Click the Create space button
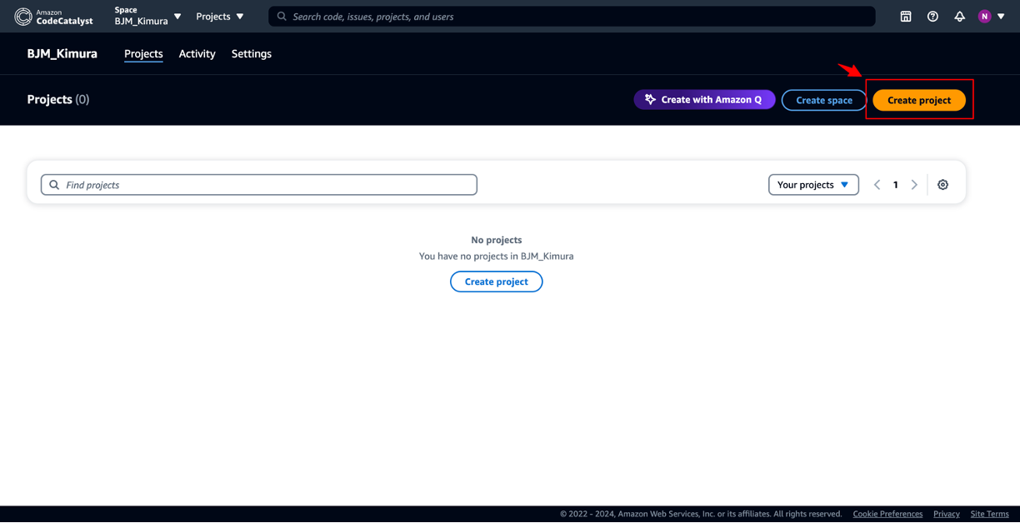 click(x=823, y=99)
